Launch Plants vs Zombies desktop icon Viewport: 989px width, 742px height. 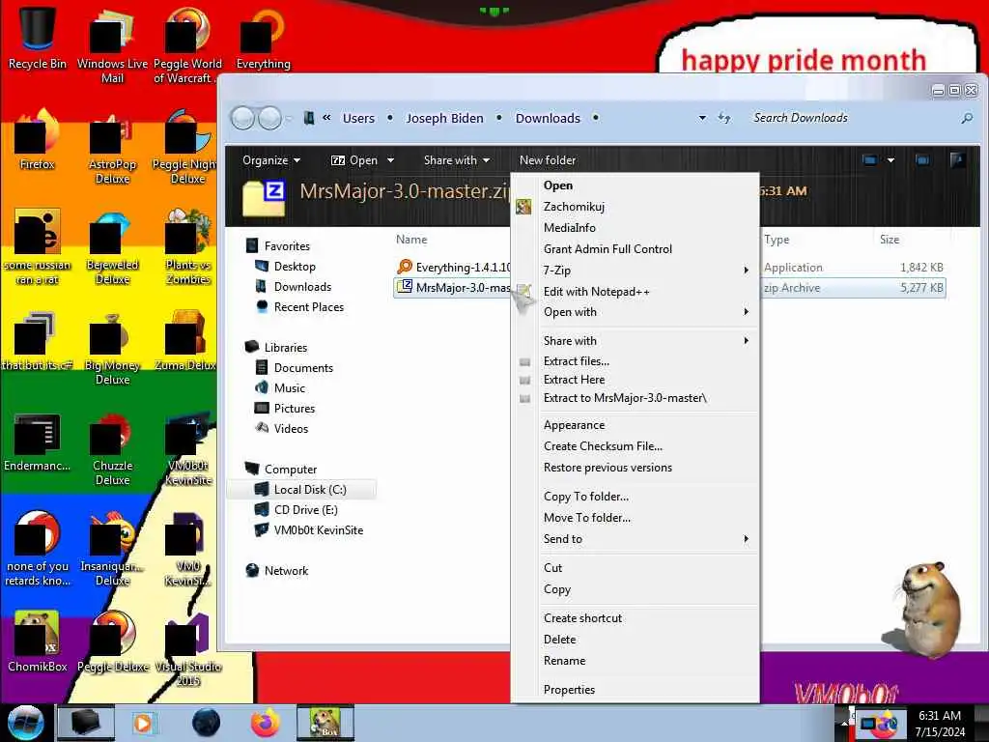point(187,247)
